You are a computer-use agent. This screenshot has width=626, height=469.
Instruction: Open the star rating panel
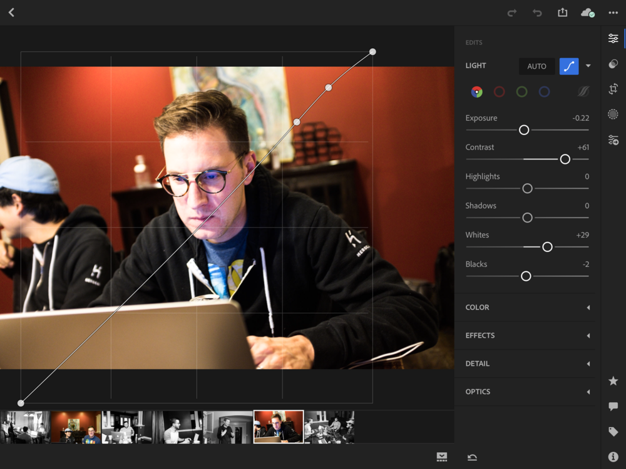coord(613,381)
